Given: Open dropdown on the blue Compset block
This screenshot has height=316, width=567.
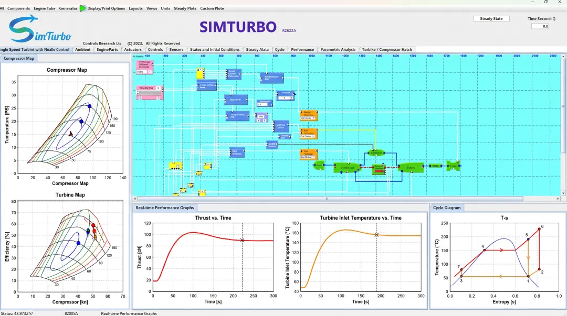Looking at the screenshot, I should (291, 98).
